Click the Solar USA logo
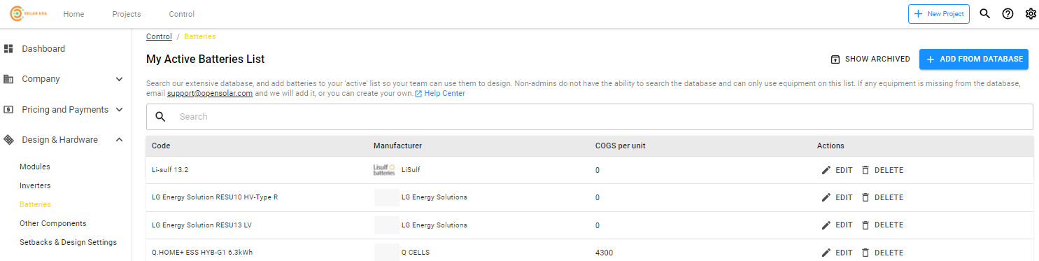The height and width of the screenshot is (261, 1039). coord(28,14)
